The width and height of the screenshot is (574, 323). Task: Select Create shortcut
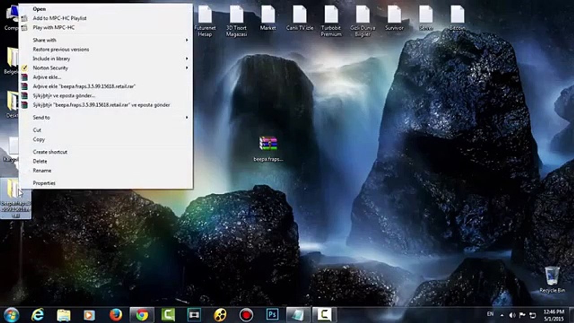50,152
